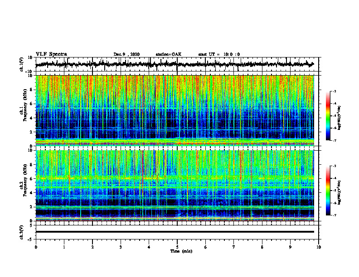359x277 pixels.
Task: Click the '-7' label on ch.2 colorbar
Action: coord(335,215)
